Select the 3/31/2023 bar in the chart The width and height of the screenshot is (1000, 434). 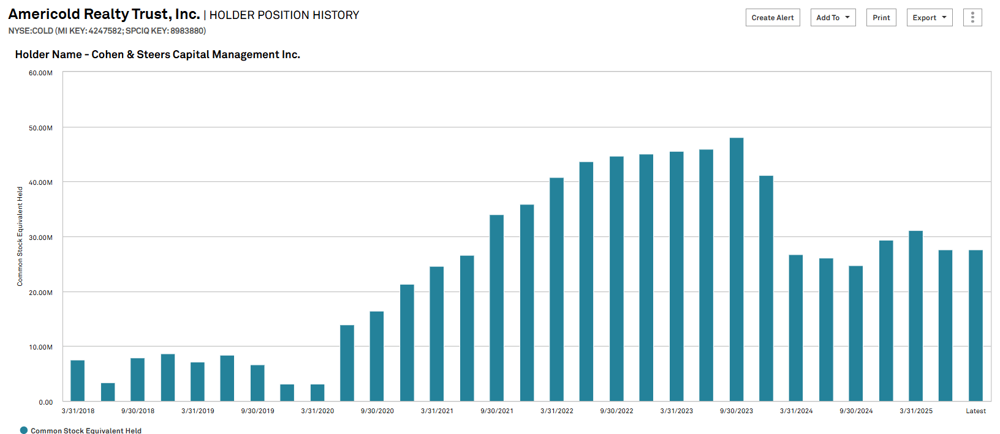coord(676,276)
